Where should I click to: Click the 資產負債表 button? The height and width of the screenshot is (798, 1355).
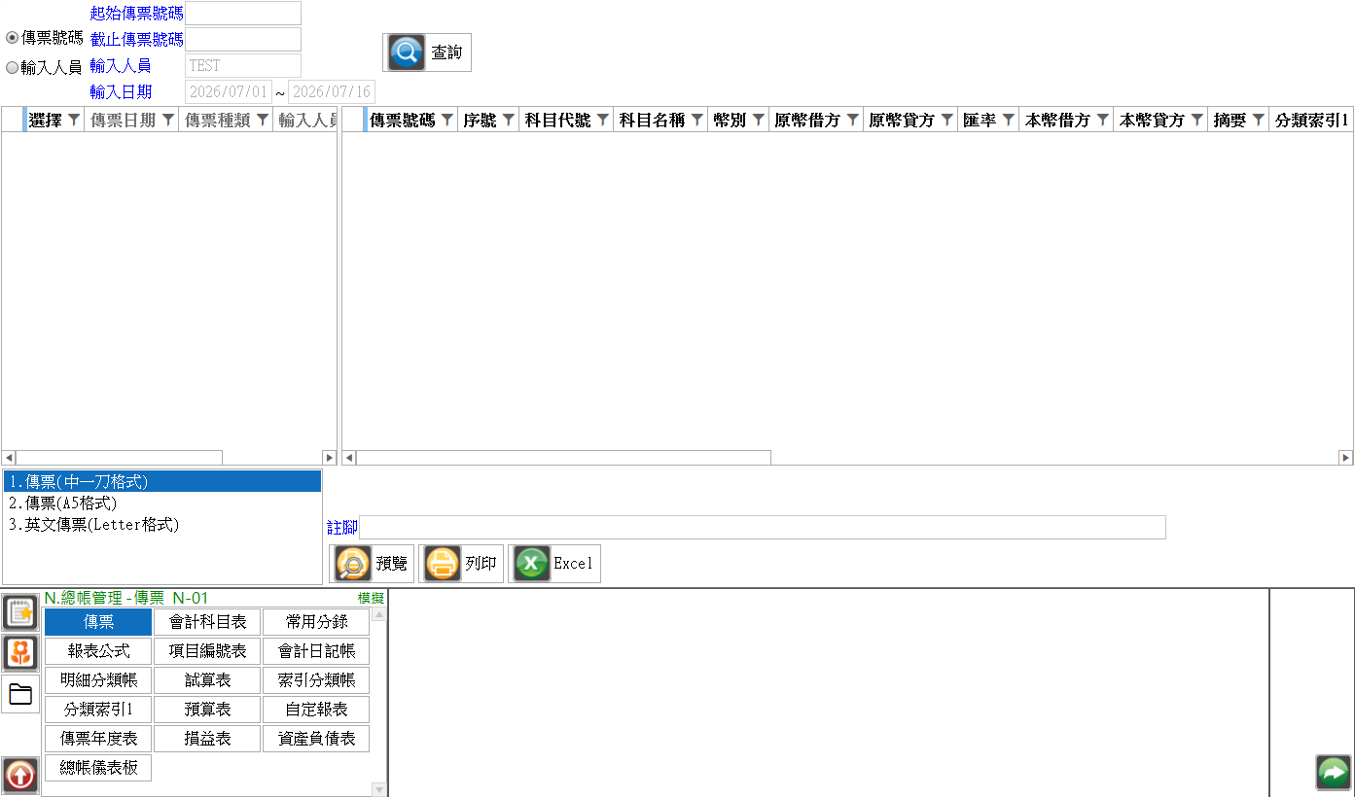coord(316,739)
